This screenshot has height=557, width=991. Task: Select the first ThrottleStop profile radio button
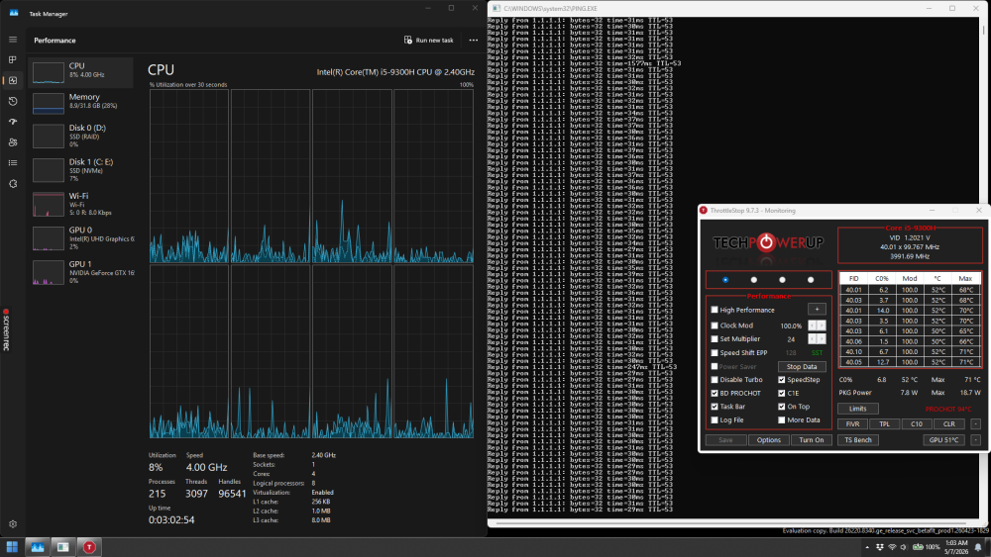coord(725,279)
